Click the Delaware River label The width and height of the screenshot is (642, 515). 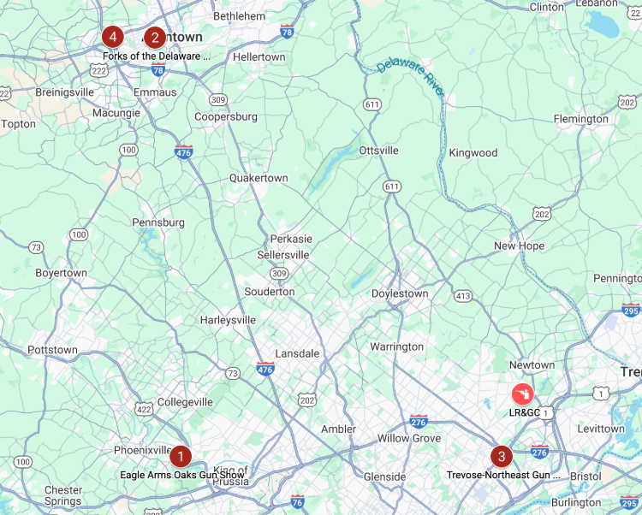(411, 77)
